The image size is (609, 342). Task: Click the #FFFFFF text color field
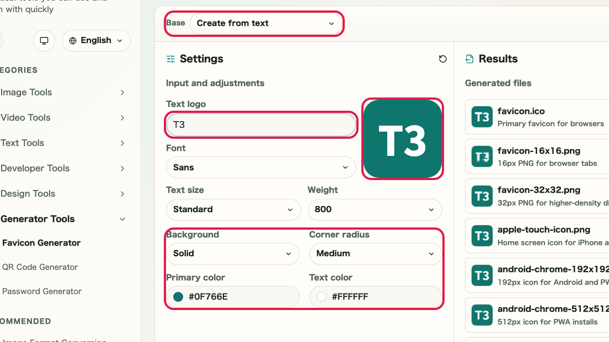(x=376, y=297)
